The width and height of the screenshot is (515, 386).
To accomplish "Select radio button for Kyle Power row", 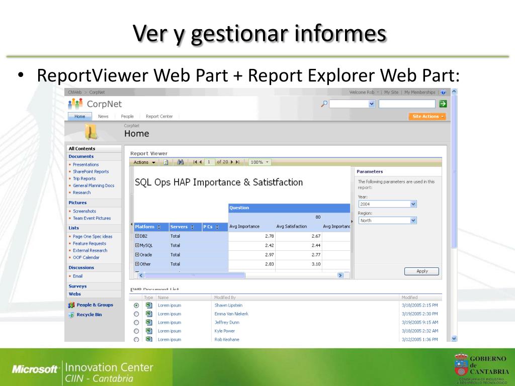I will [136, 331].
